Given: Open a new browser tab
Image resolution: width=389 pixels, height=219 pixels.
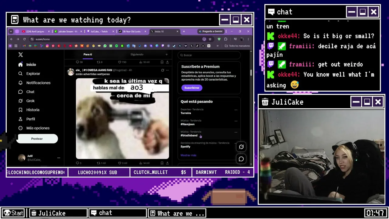Looking at the screenshot, I should click(184, 31).
